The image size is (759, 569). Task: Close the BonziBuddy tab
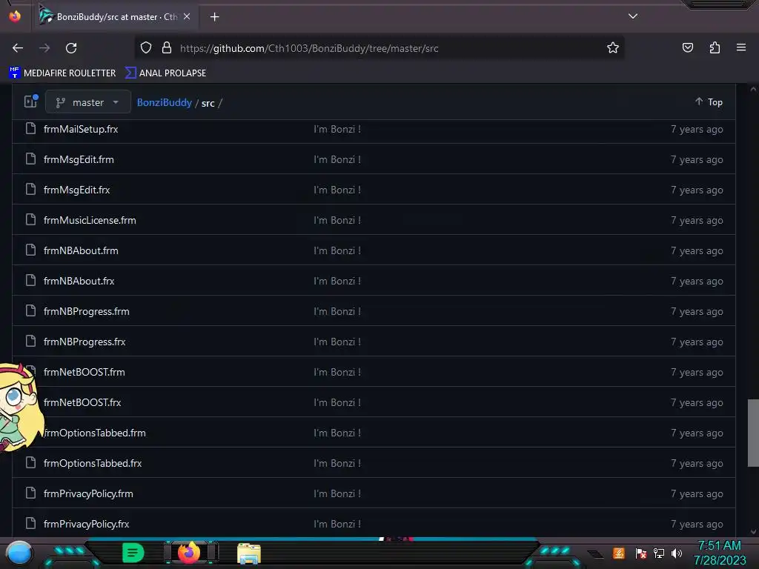(187, 17)
